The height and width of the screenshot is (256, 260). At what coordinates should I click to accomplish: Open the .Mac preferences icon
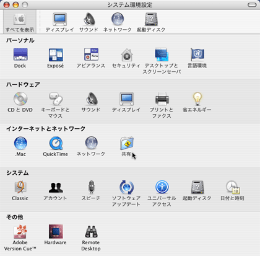coord(20,143)
